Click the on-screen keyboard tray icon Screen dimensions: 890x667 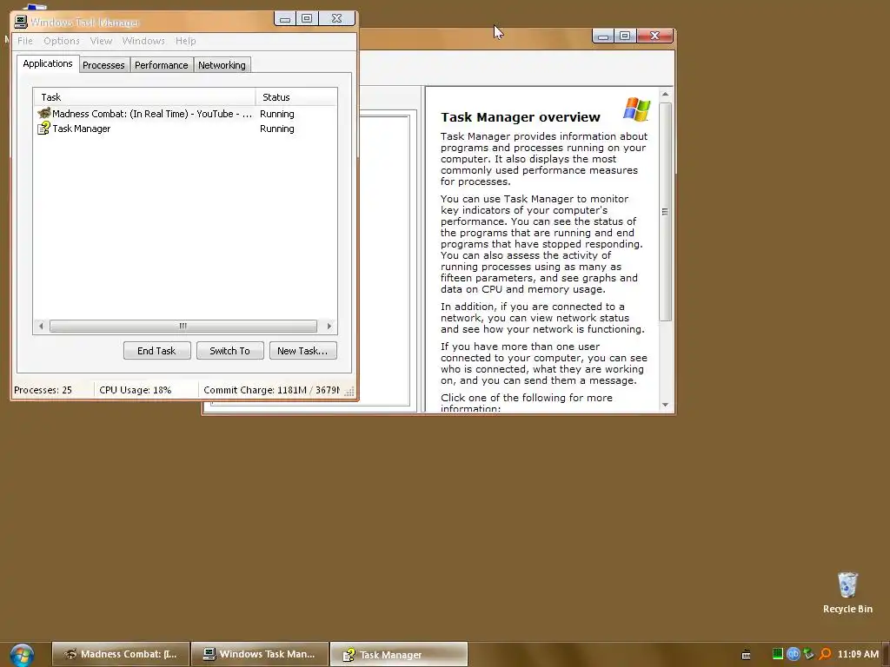(x=747, y=655)
